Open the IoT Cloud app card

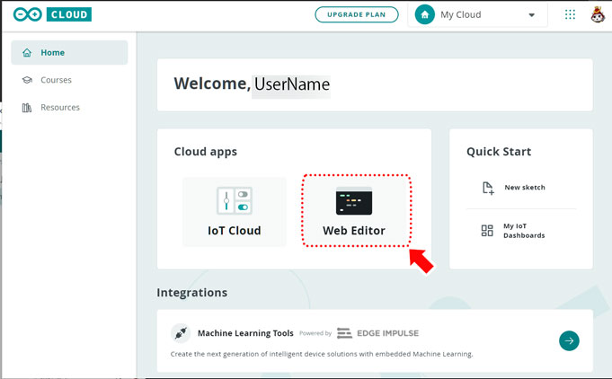point(235,212)
